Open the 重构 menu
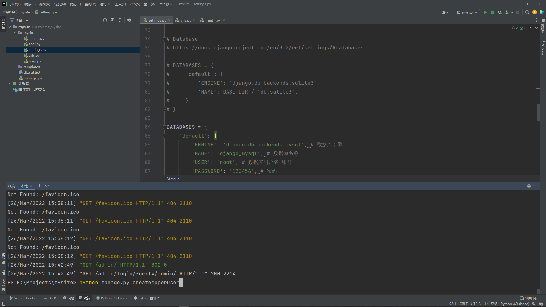 pos(90,4)
